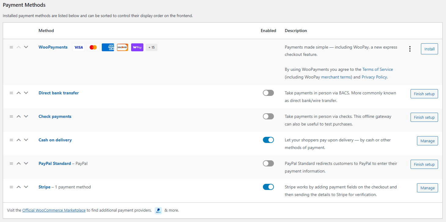Click the drag handle for Check payments
446x222 pixels.
[11, 116]
